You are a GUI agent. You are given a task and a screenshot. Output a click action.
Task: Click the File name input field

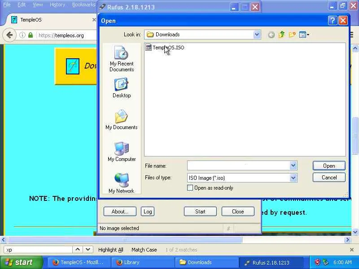(x=238, y=165)
